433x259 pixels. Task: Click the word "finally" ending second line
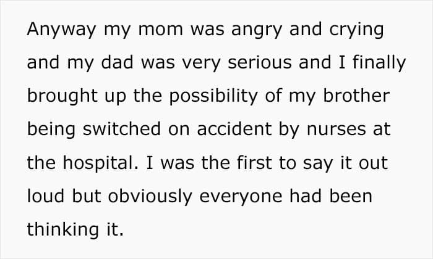[379, 63]
